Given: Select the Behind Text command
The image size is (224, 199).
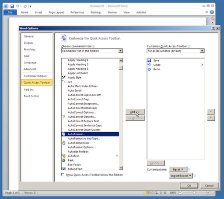Looking at the screenshot, I should (x=90, y=169).
